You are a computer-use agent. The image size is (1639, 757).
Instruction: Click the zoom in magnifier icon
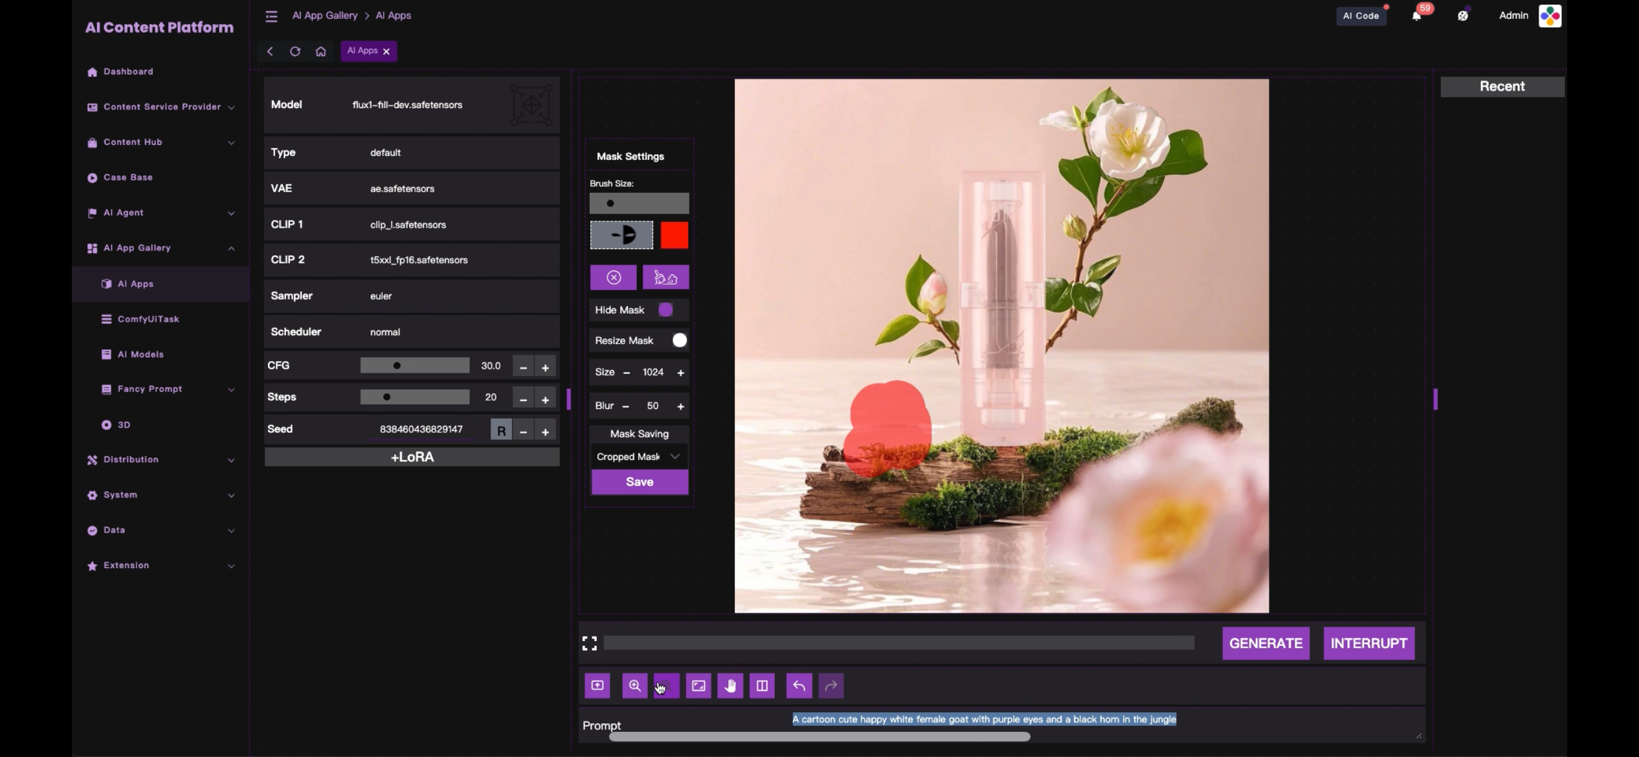[634, 685]
